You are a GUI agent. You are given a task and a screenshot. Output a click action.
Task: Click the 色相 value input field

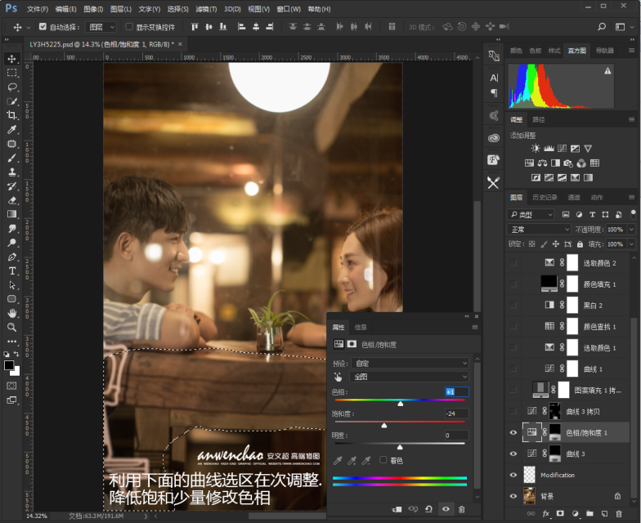pyautogui.click(x=456, y=392)
